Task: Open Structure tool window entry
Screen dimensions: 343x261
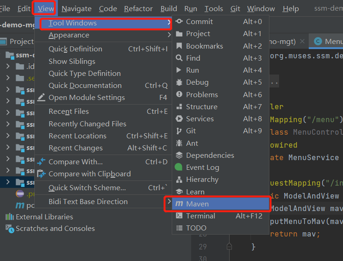Action: pos(201,107)
